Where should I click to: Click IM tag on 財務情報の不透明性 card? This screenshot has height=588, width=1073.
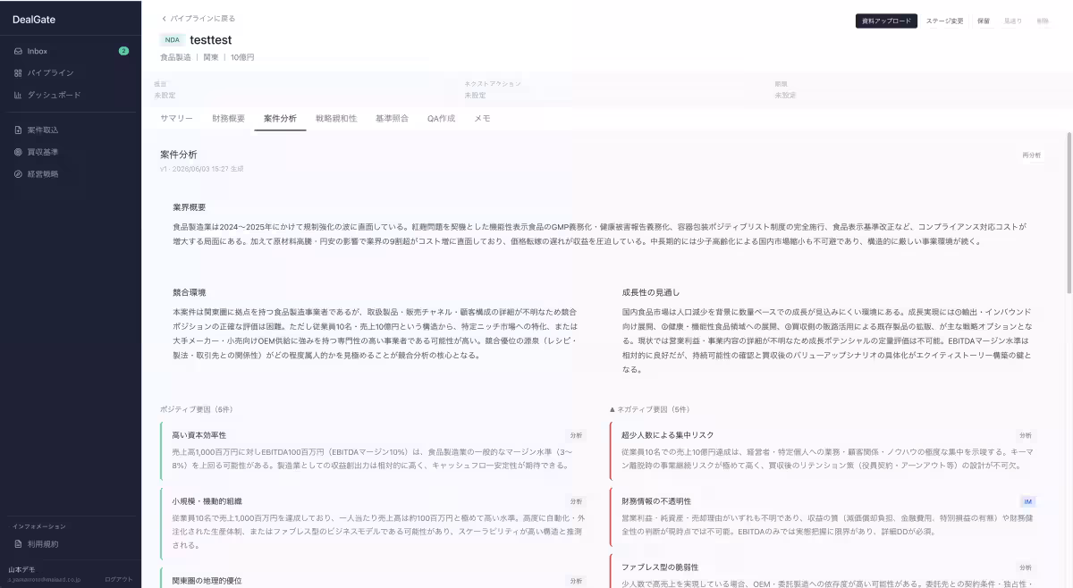click(1027, 501)
